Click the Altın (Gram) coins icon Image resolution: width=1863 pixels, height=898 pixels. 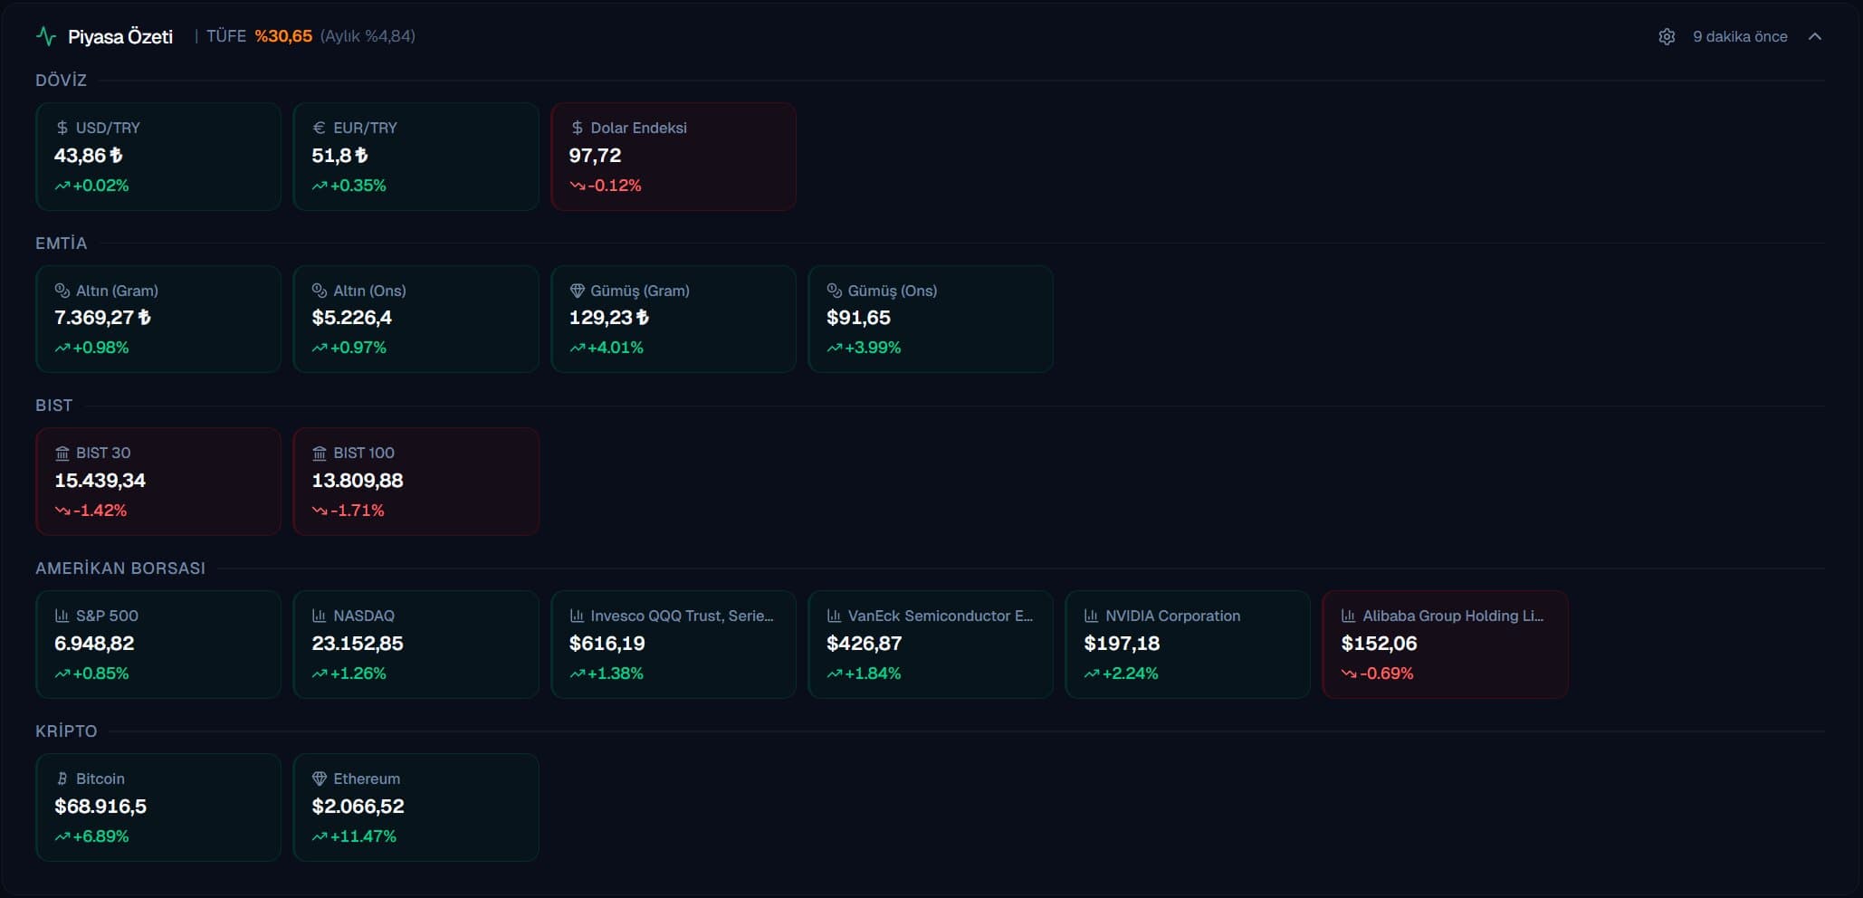point(62,291)
